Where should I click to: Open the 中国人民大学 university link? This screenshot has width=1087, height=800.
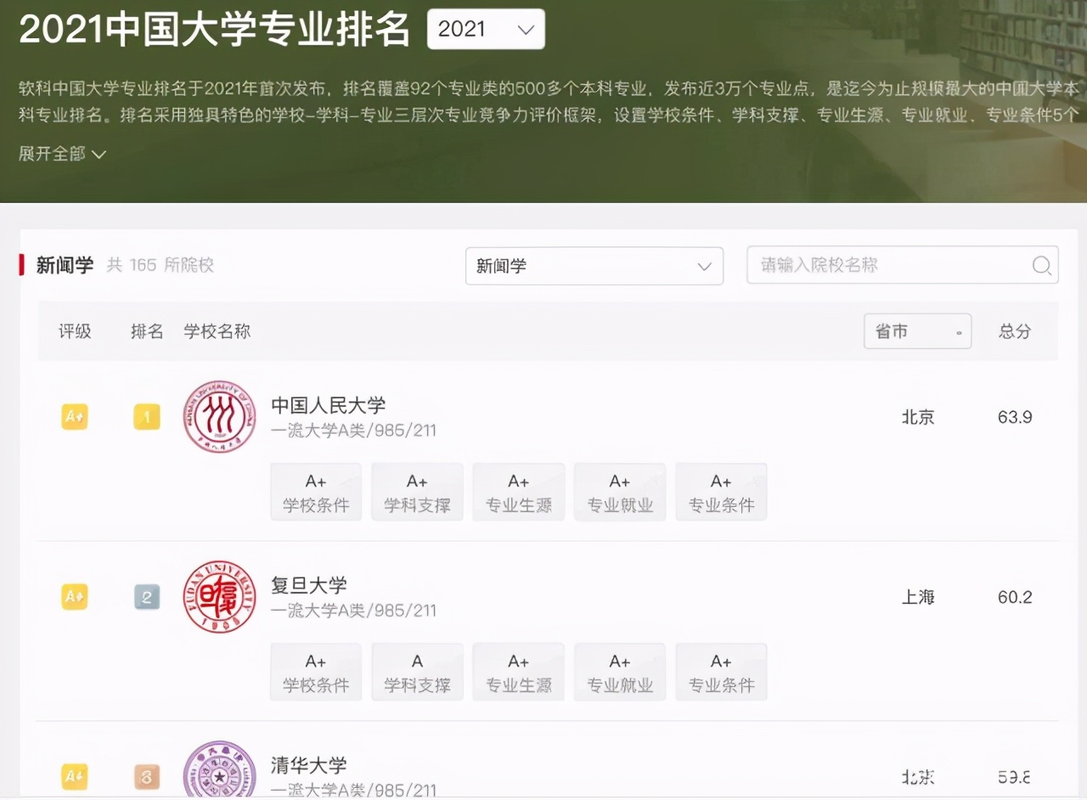pos(328,405)
